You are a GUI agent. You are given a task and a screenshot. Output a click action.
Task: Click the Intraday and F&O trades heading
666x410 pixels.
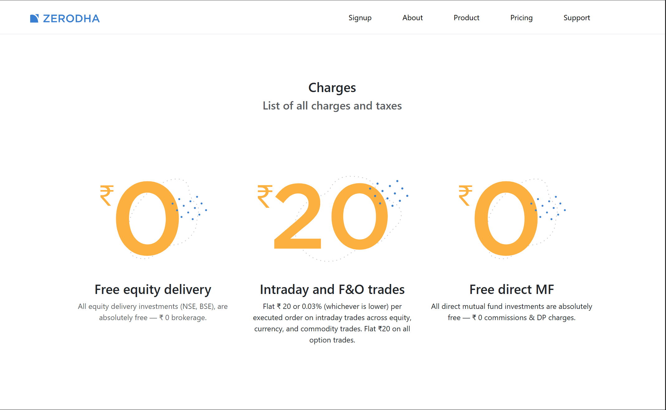tap(332, 290)
